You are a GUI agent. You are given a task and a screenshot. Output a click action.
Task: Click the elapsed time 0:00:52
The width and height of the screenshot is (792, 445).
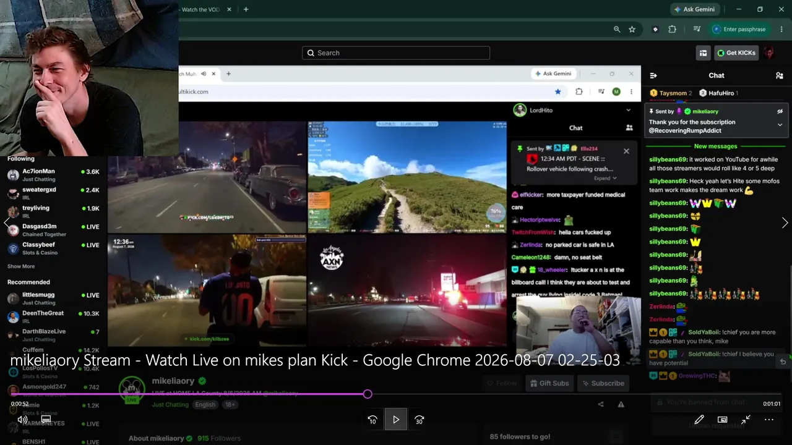coord(20,404)
